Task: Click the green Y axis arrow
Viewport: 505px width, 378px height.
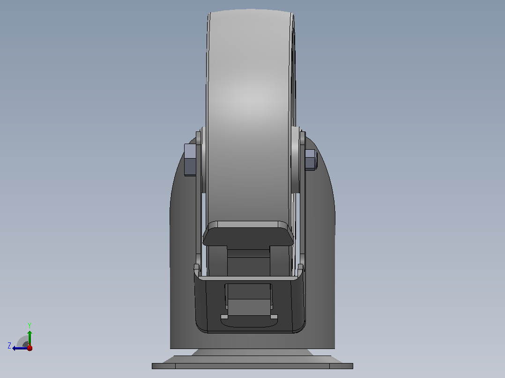Action: [x=30, y=338]
